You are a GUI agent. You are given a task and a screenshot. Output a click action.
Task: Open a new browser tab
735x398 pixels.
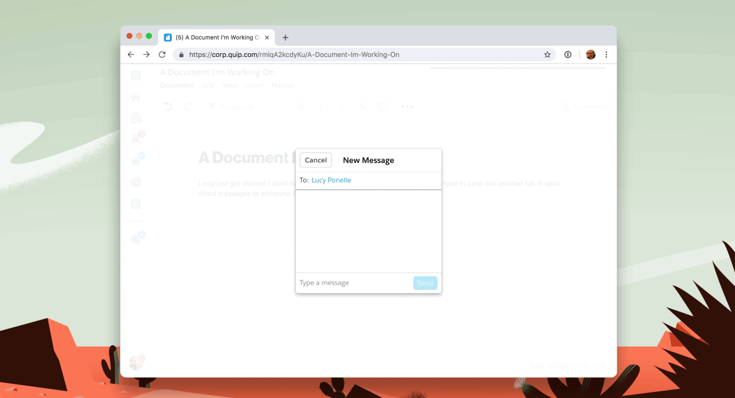coord(285,37)
